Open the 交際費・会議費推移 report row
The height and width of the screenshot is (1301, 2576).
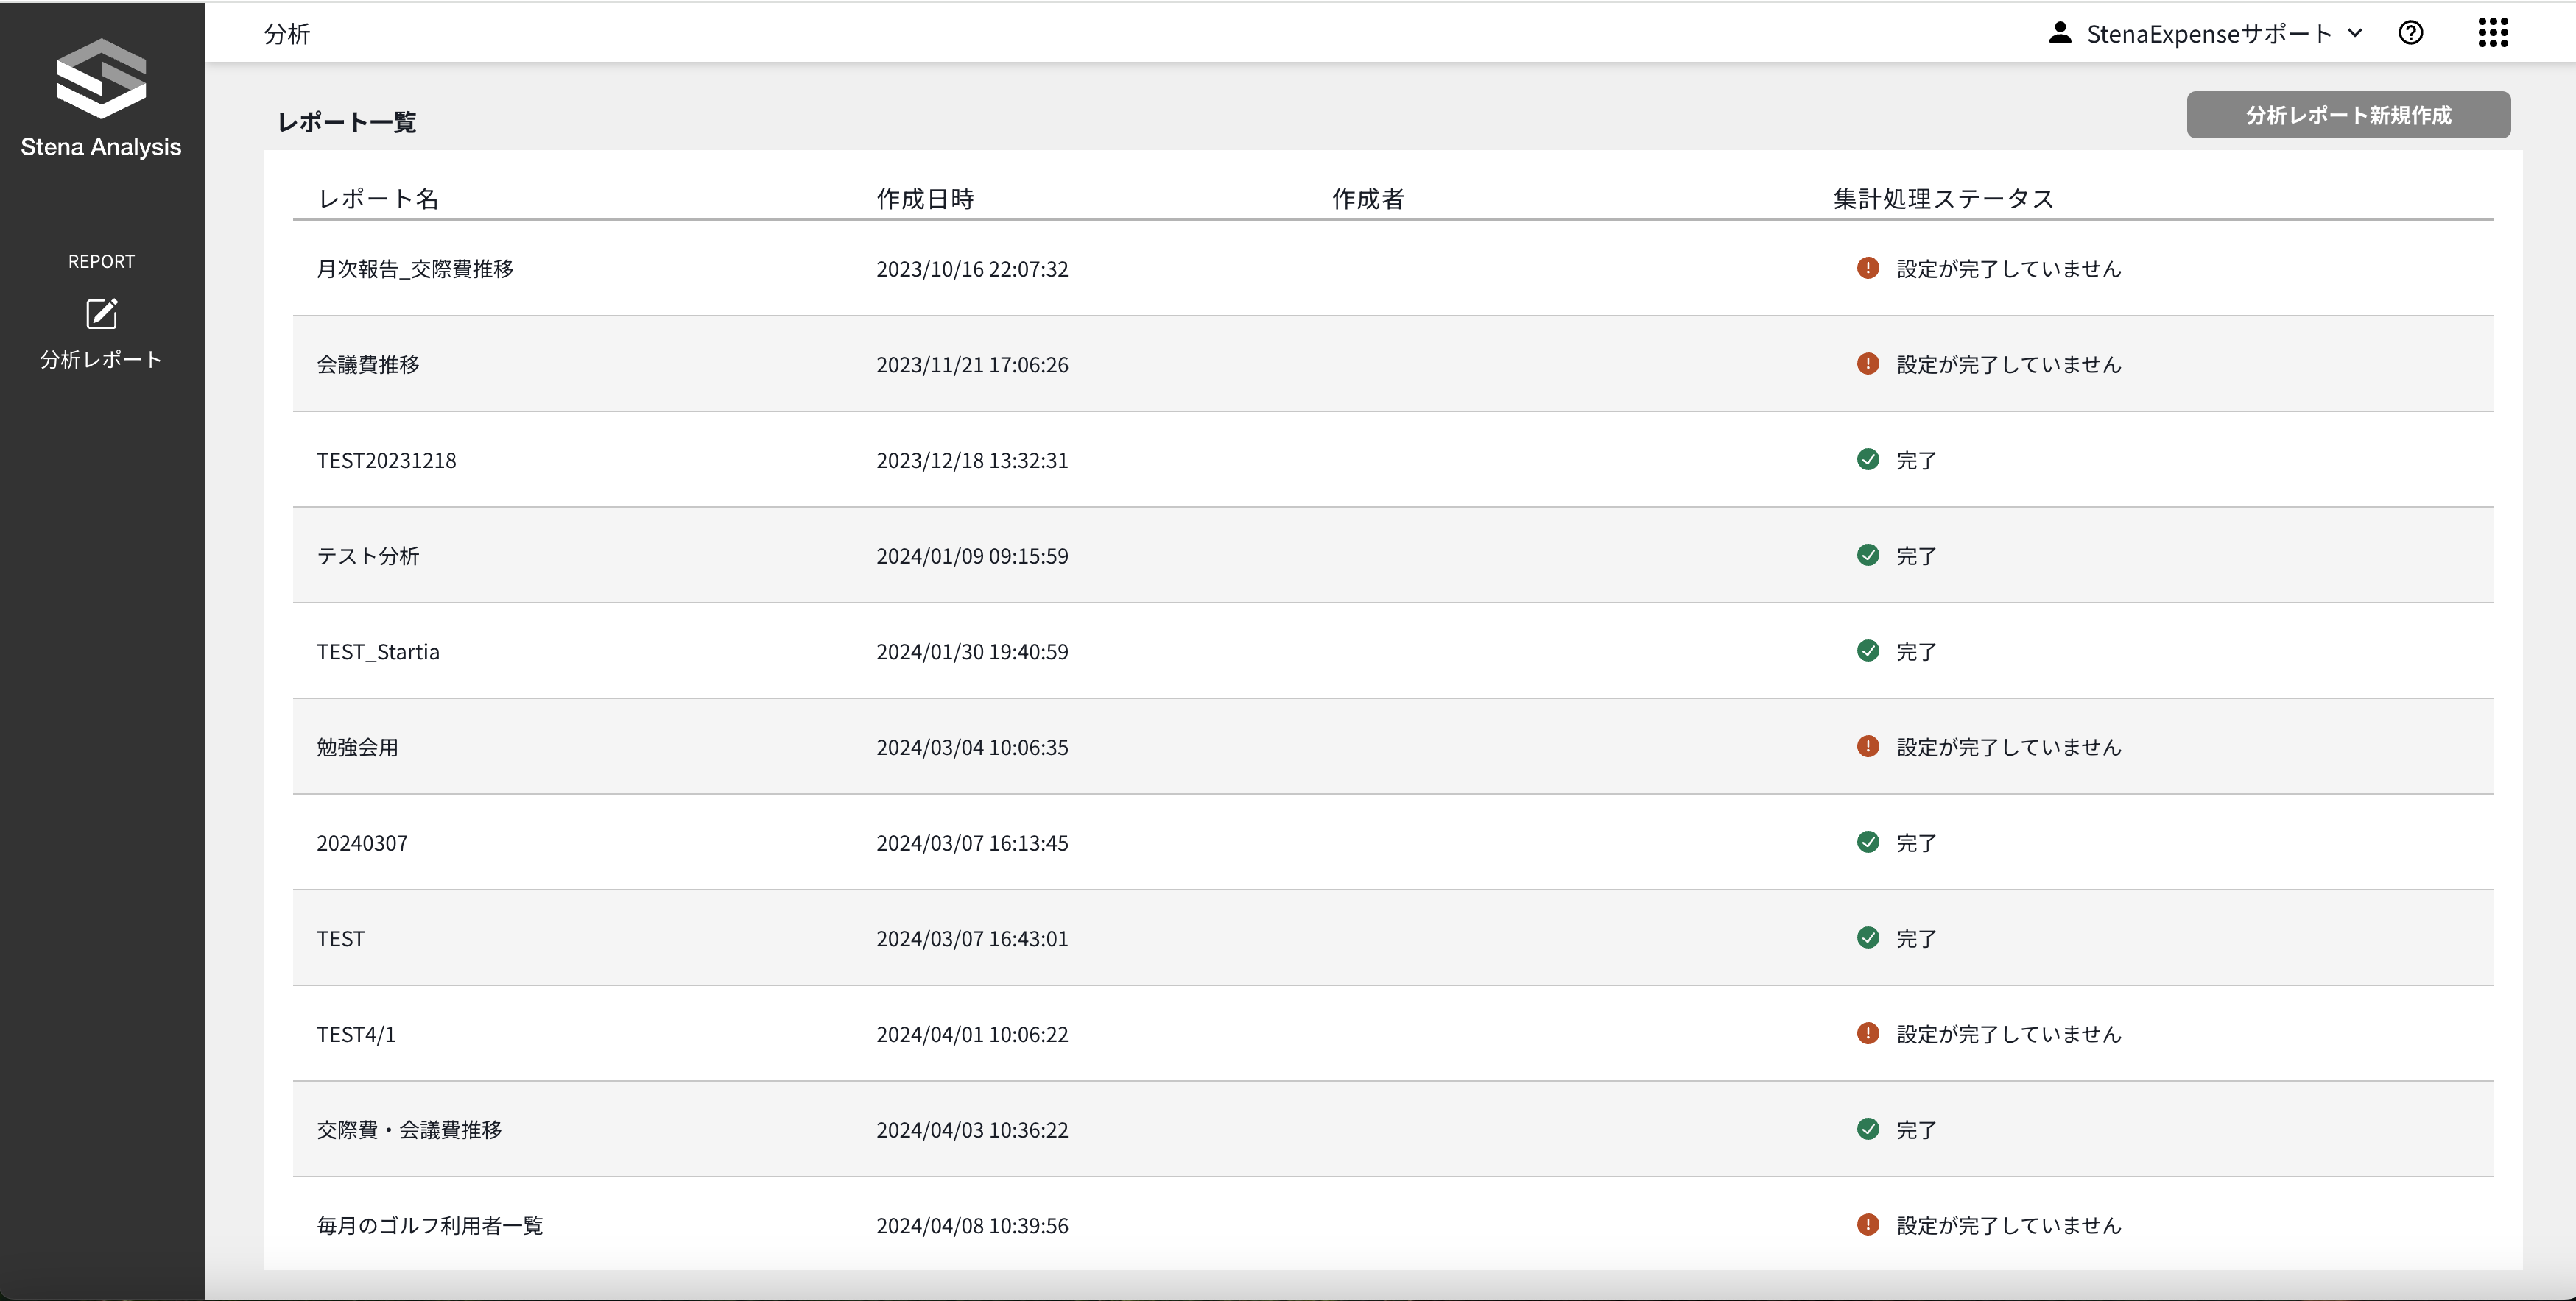click(x=409, y=1130)
